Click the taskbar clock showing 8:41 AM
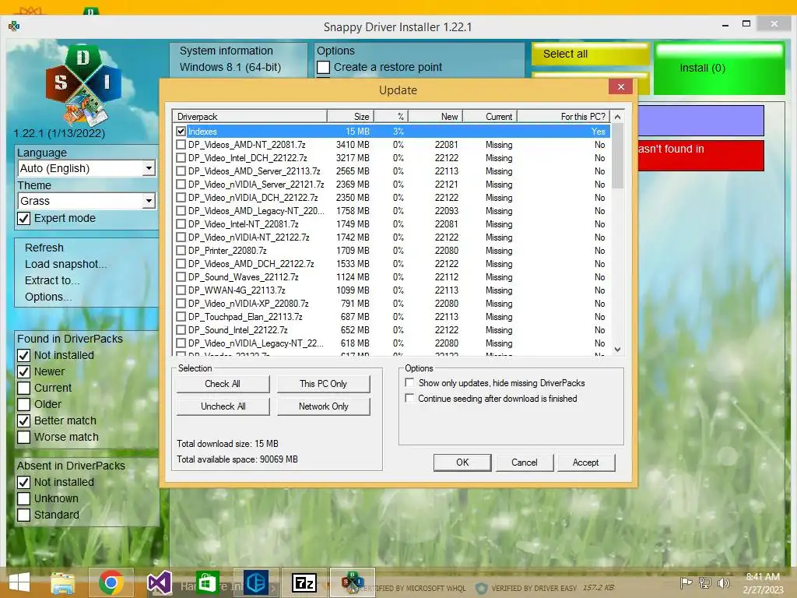This screenshot has height=598, width=797. pos(763,583)
